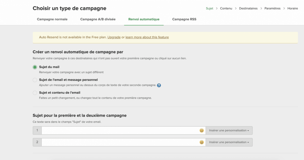Go to the 'Contenu' step in breadcrumb
This screenshot has width=304, height=160.
(226, 8)
